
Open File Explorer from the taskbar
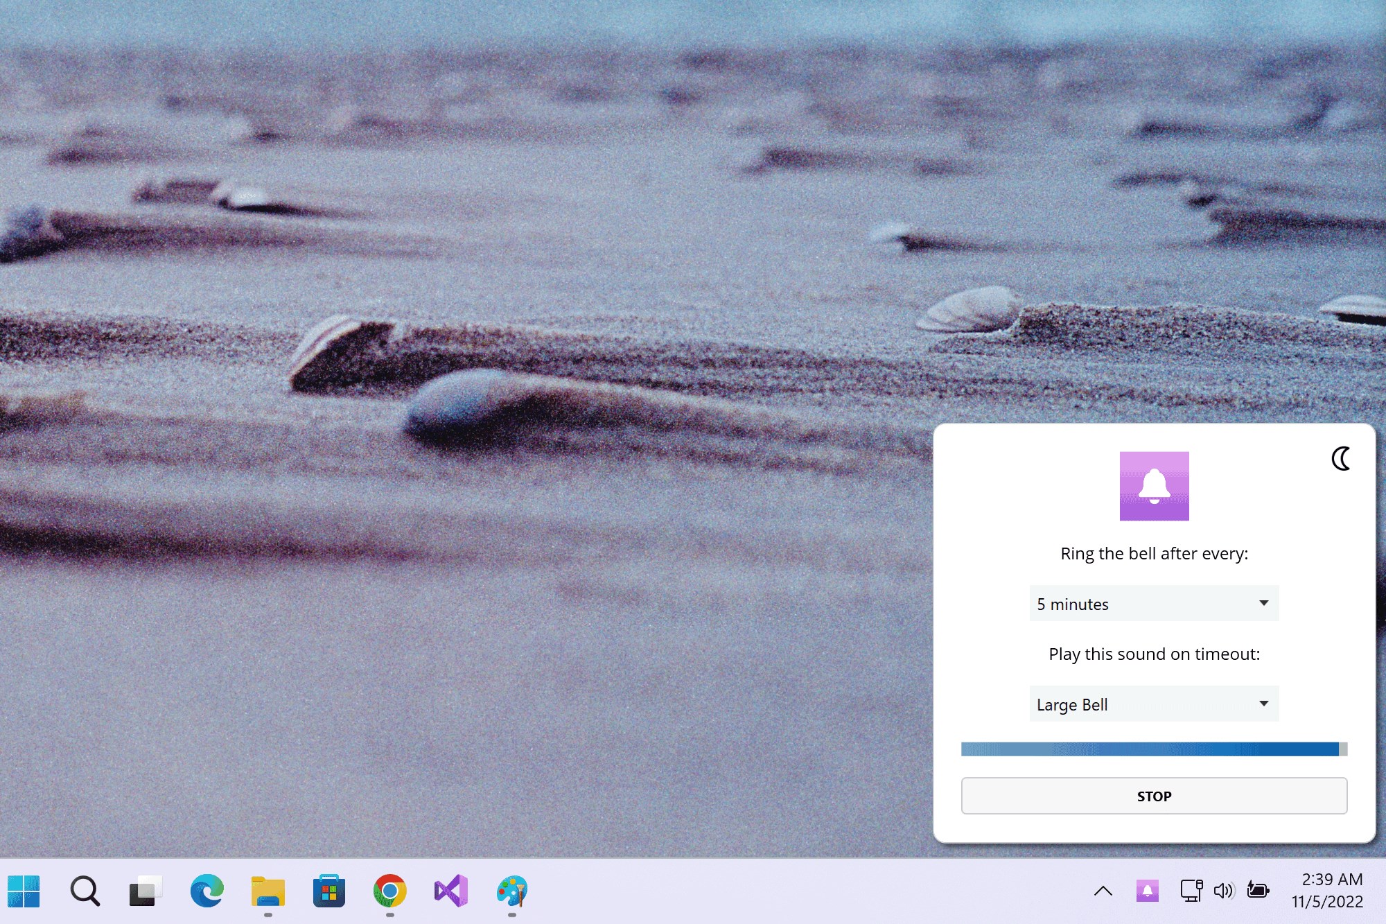(x=267, y=891)
